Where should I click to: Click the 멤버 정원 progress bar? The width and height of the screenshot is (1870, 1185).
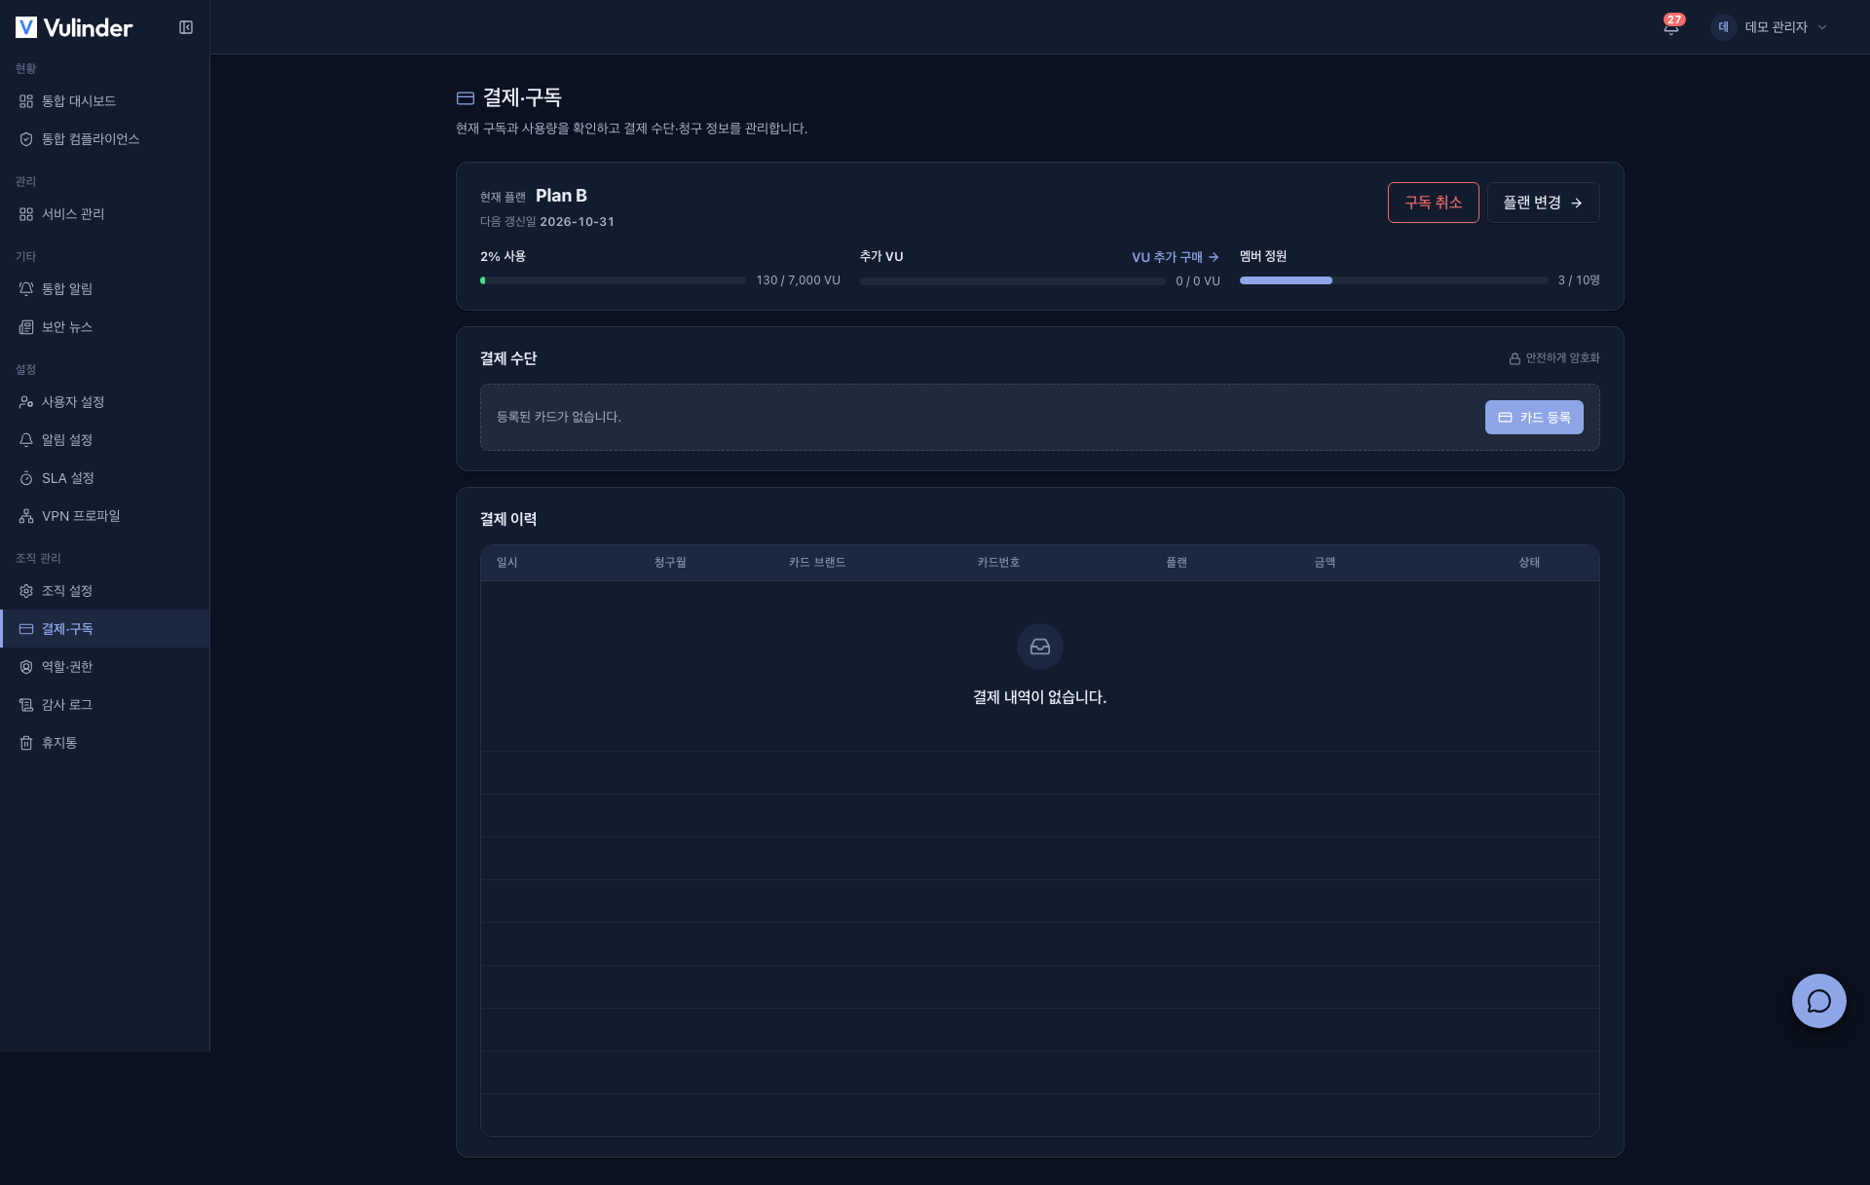(1394, 280)
